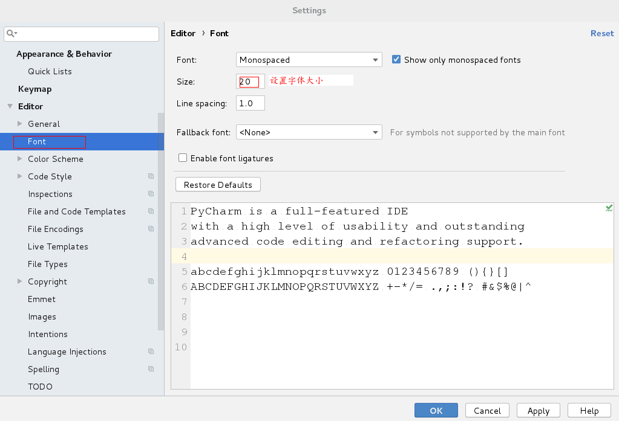Click the green checkmark inspection icon in preview
The image size is (619, 421).
tap(609, 208)
